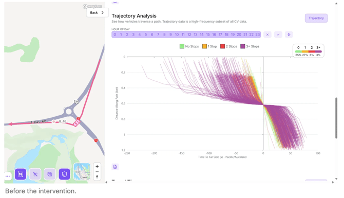Click the 2 Stops red color swatch
The image size is (344, 198).
222,46
